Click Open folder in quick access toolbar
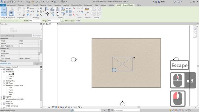This screenshot has width=199, height=112. pyautogui.click(x=8, y=2)
